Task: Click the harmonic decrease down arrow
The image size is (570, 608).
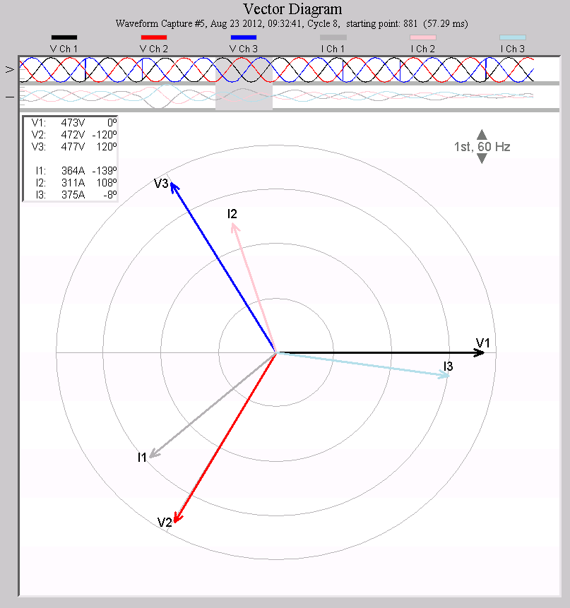Action: point(482,158)
